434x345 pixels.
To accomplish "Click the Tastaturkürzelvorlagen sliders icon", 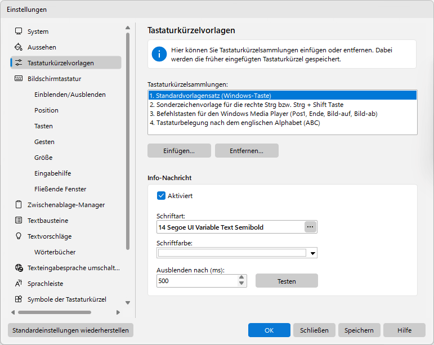I will tap(19, 63).
